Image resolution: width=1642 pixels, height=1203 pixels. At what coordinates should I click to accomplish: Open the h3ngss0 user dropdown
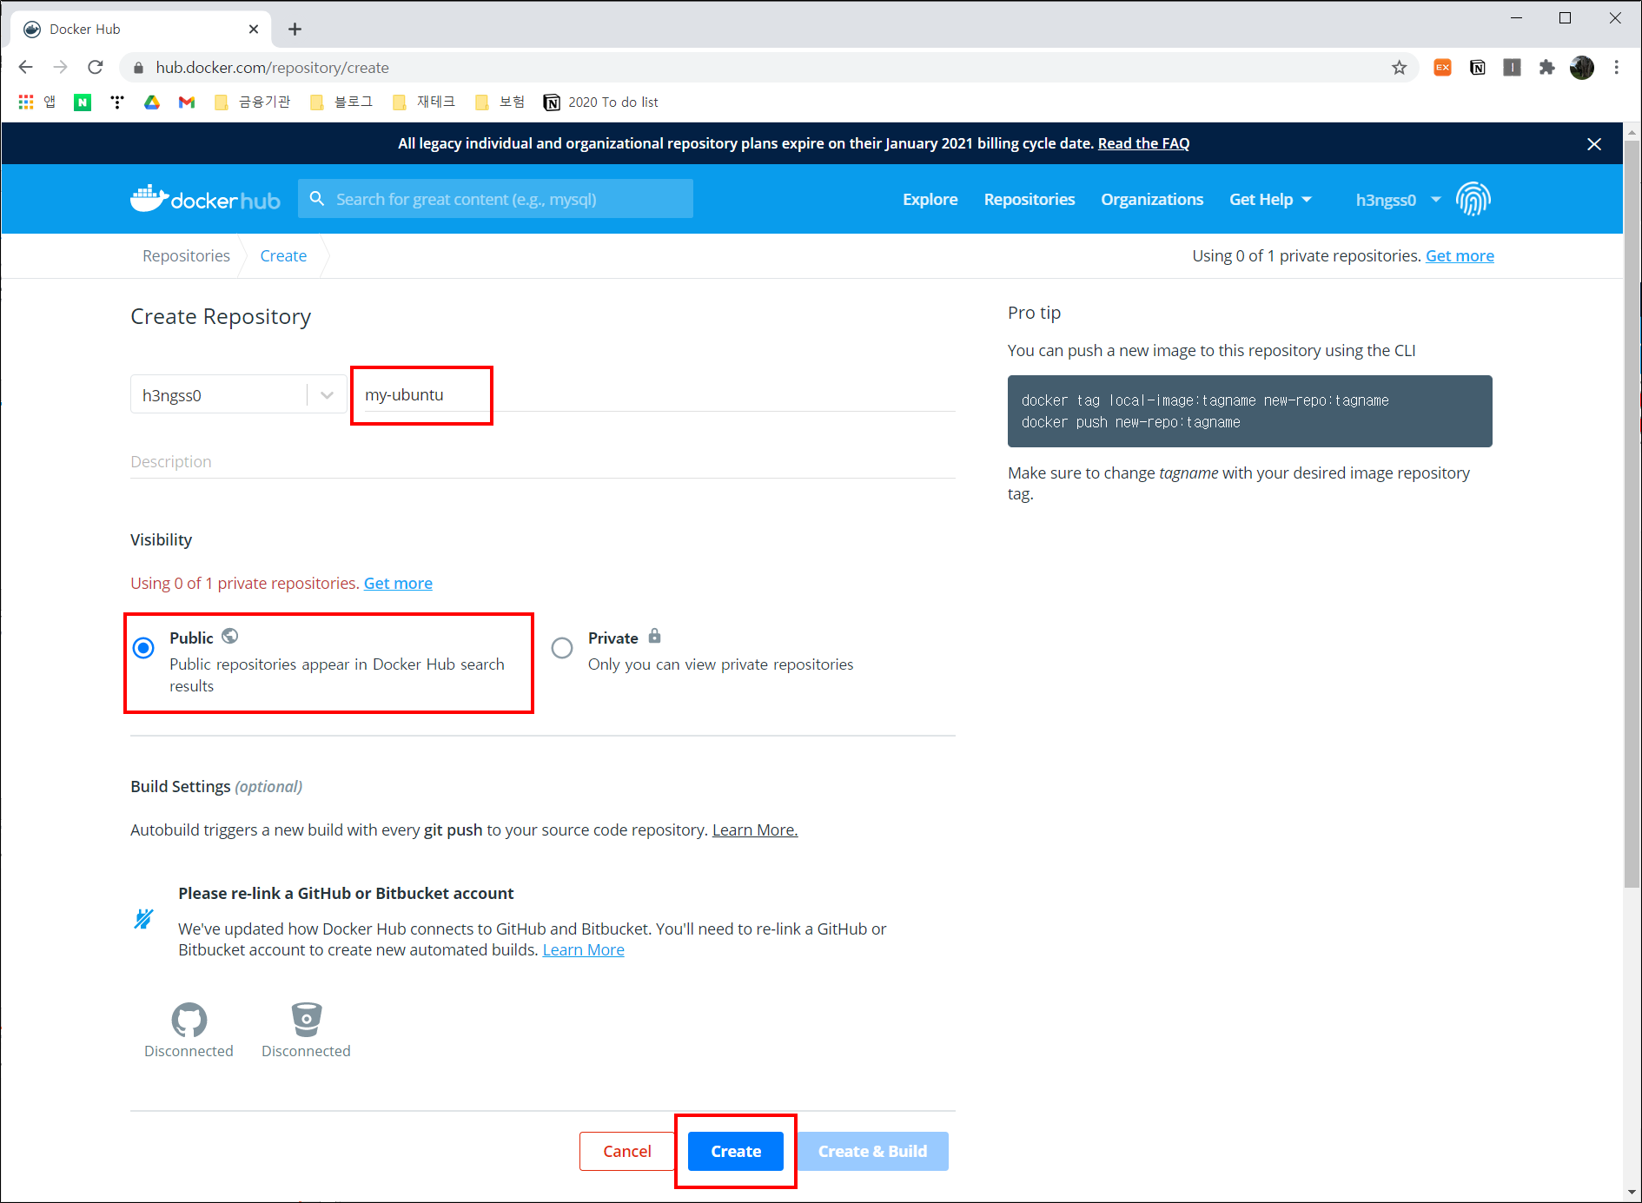pyautogui.click(x=1399, y=200)
